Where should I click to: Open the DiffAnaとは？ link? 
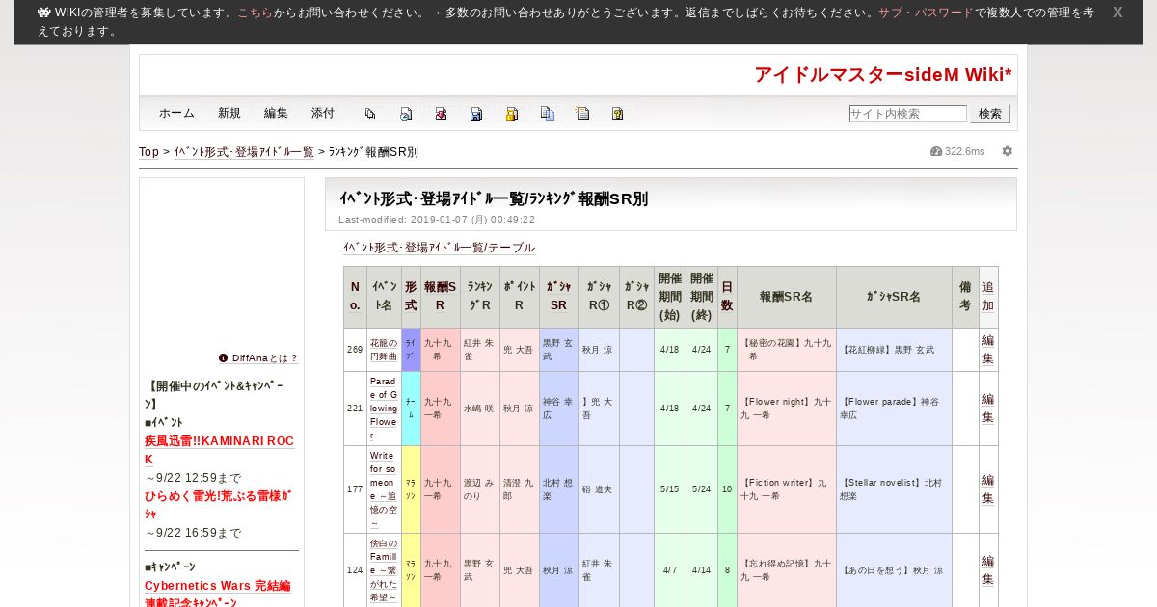point(265,358)
